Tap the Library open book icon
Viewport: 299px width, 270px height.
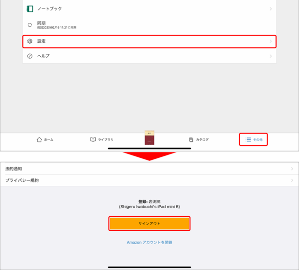(93, 139)
